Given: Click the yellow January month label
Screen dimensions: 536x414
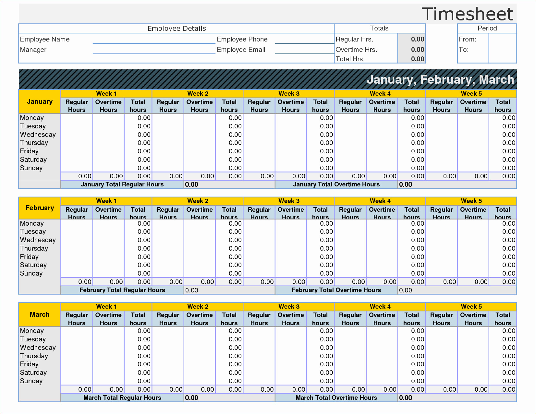Looking at the screenshot, I should tap(39, 101).
